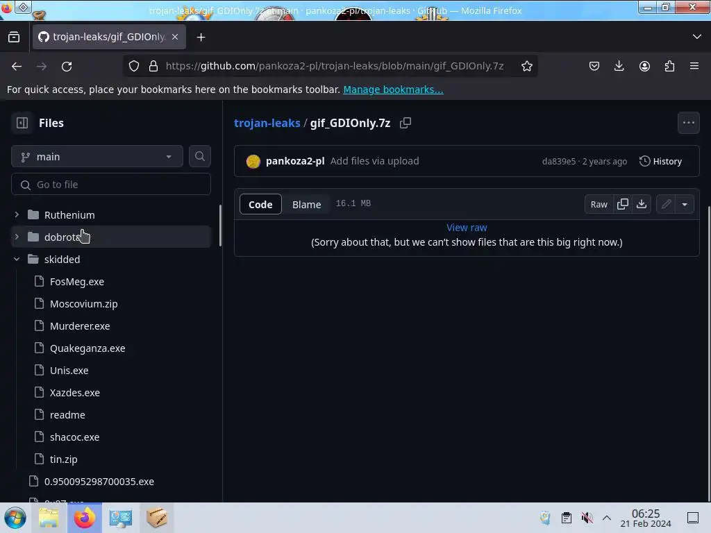Open the file search magnifier button

click(x=199, y=156)
